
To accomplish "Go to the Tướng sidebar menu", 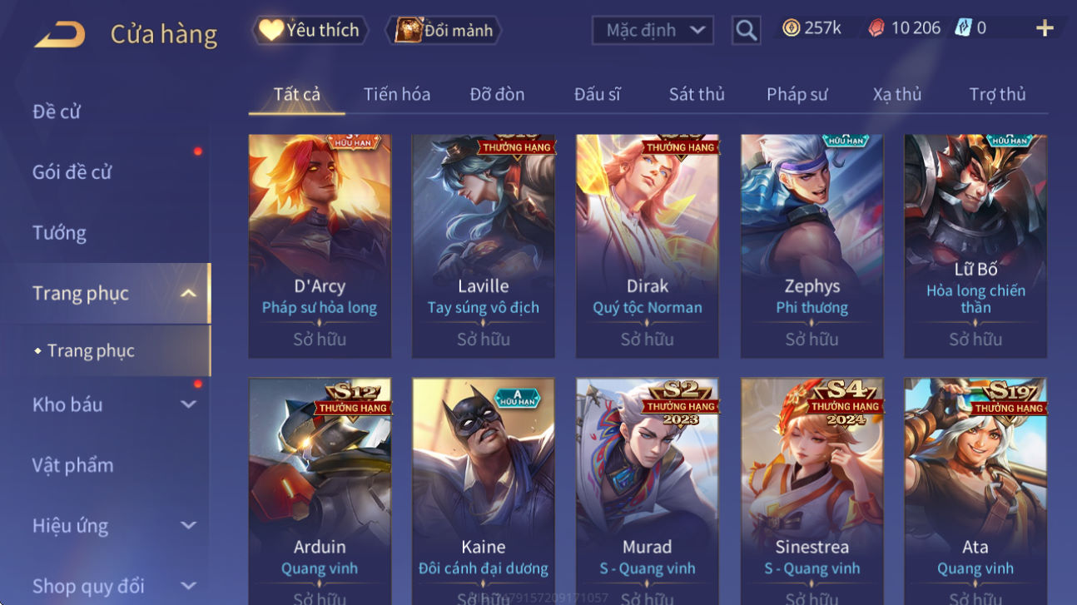I will (59, 232).
